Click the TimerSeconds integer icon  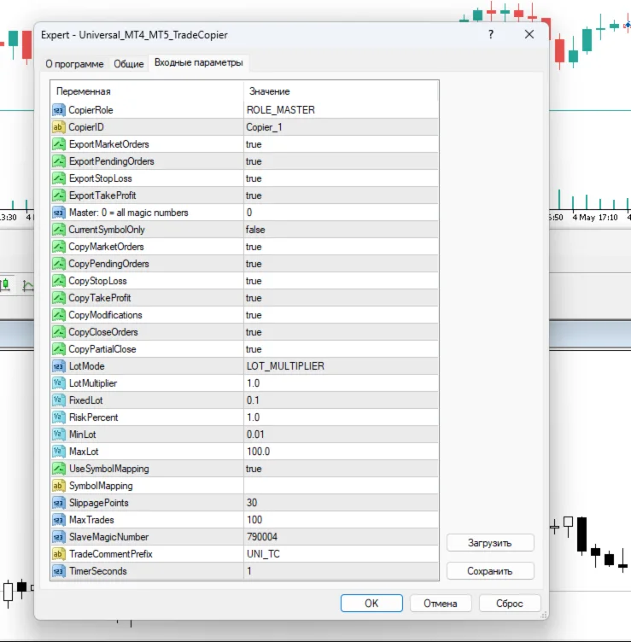[59, 571]
